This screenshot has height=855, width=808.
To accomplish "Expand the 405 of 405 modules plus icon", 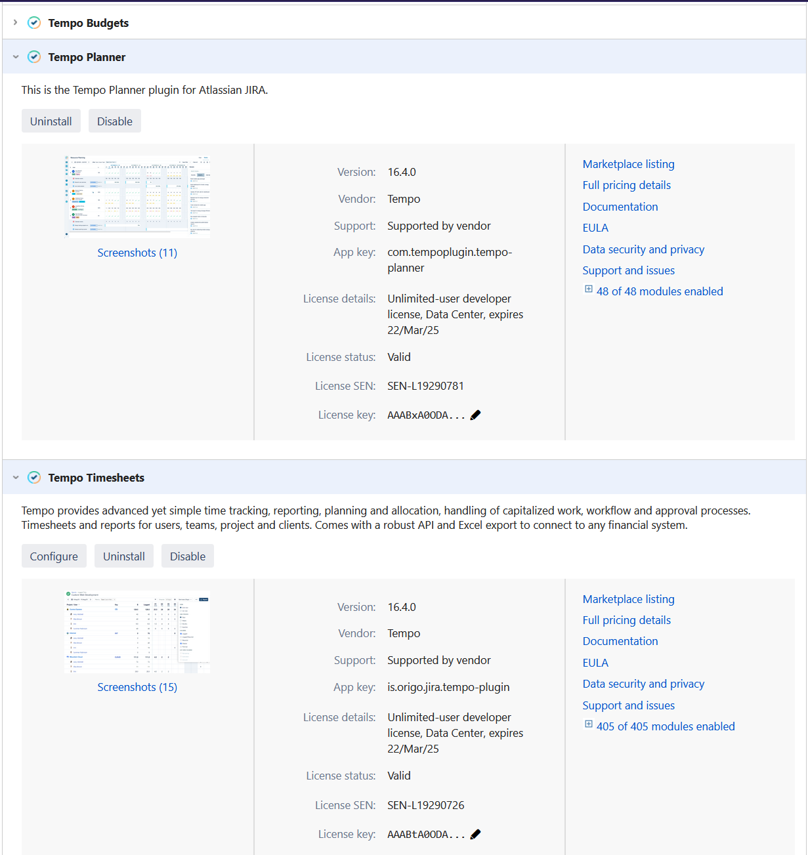I will coord(589,724).
